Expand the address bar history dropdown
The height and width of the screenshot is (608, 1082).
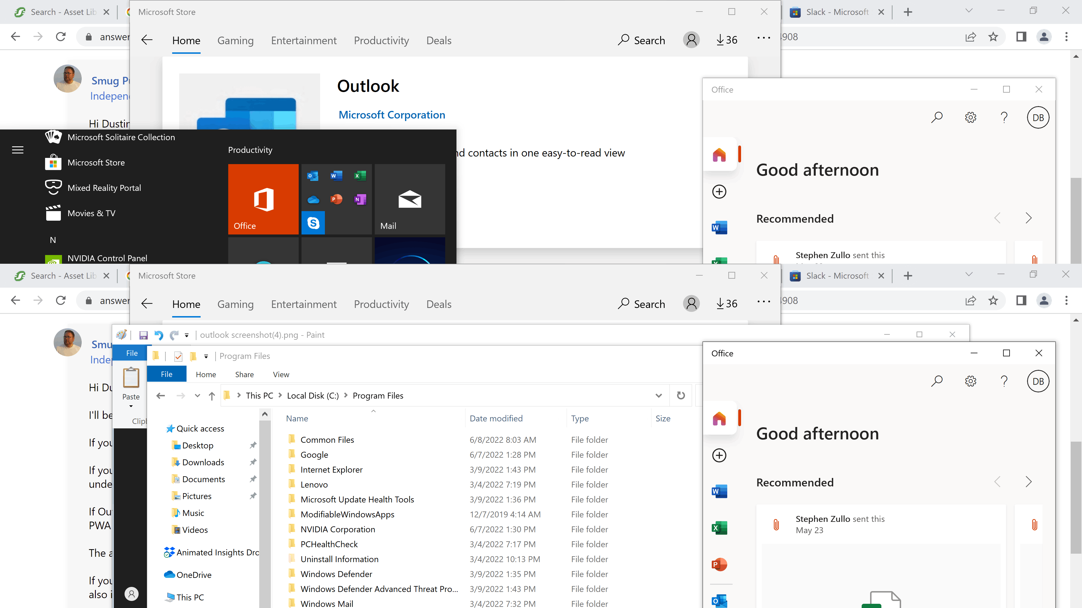[x=658, y=396]
